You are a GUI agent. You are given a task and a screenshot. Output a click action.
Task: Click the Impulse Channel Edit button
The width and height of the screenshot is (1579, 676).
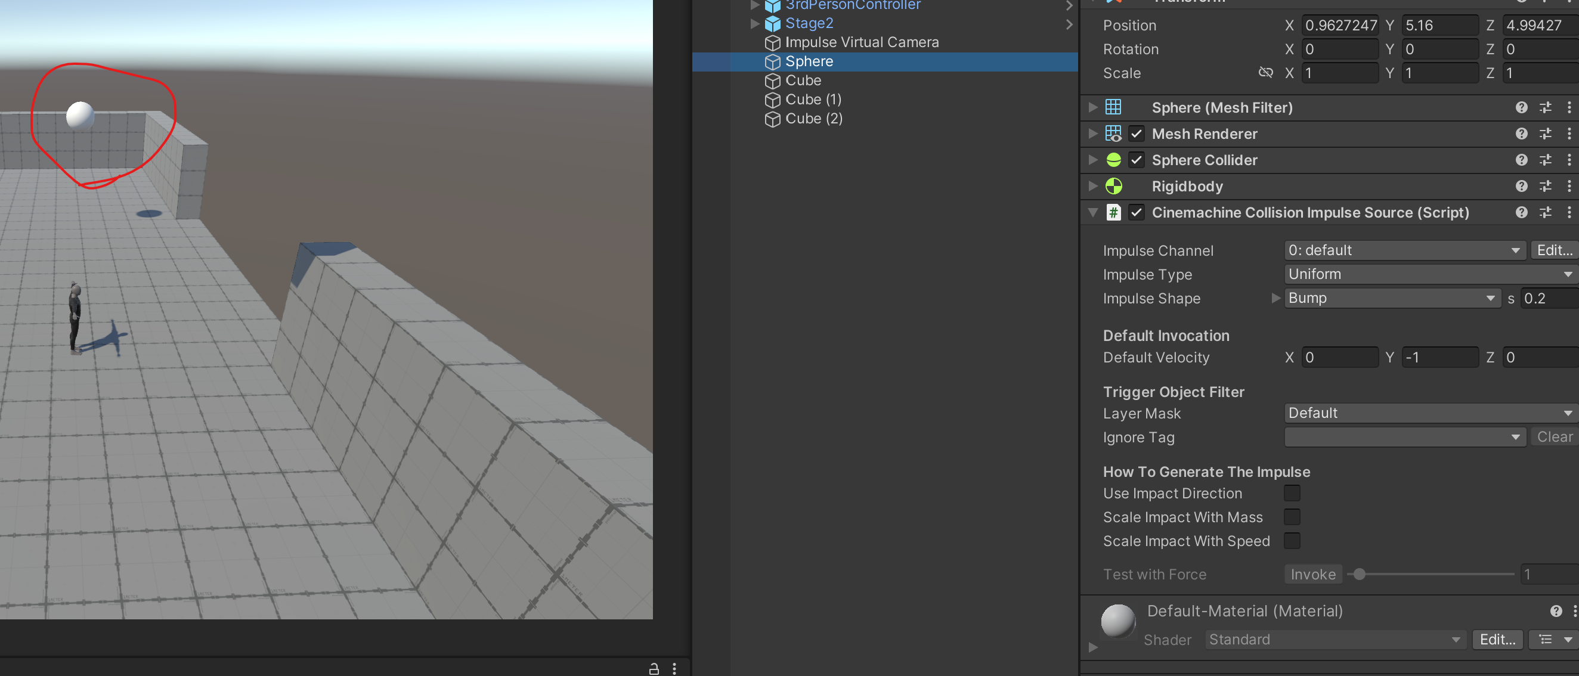1554,250
